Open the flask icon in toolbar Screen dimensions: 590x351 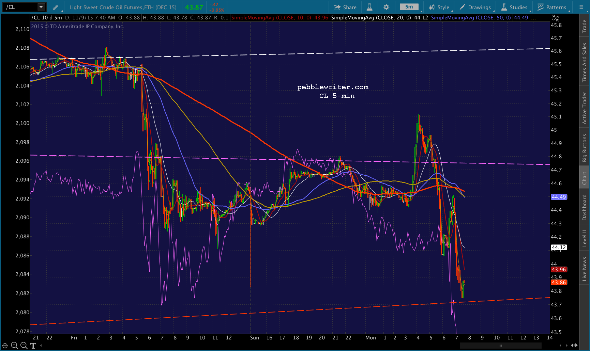369,7
